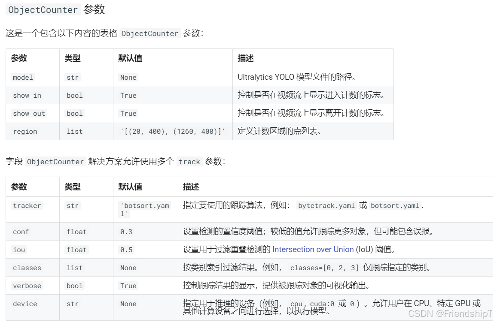Click the iou default value 0.5
Image resolution: width=494 pixels, height=322 pixels.
[126, 250]
